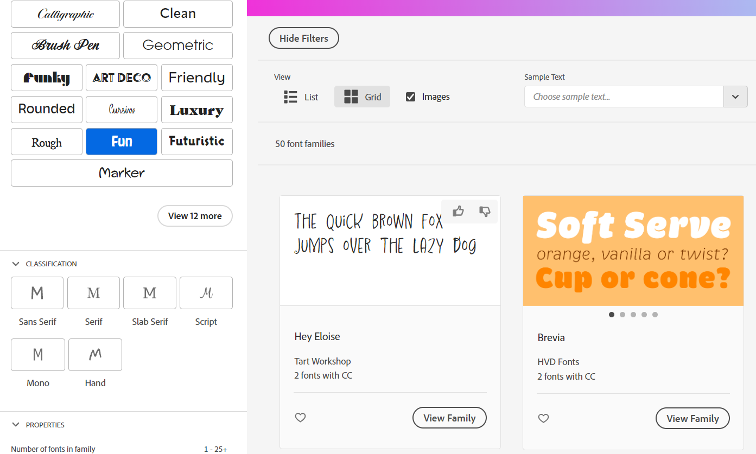Click the Hide Filters button
Viewport: 756px width, 454px height.
pyautogui.click(x=304, y=39)
